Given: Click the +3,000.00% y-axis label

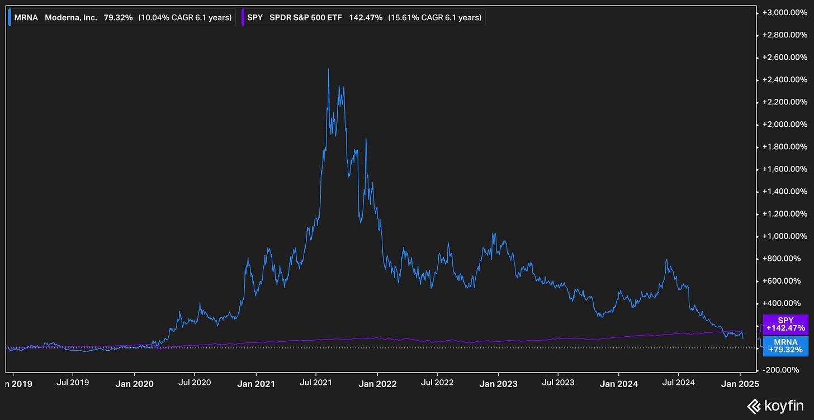Looking at the screenshot, I should (784, 13).
